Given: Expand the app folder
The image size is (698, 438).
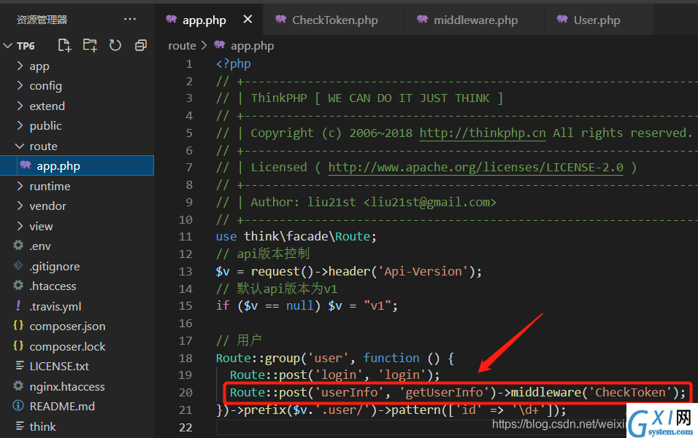Looking at the screenshot, I should [x=20, y=66].
